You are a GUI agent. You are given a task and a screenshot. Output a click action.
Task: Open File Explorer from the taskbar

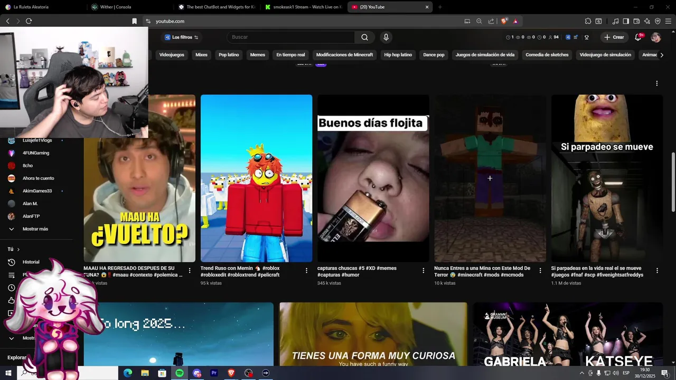(x=145, y=373)
